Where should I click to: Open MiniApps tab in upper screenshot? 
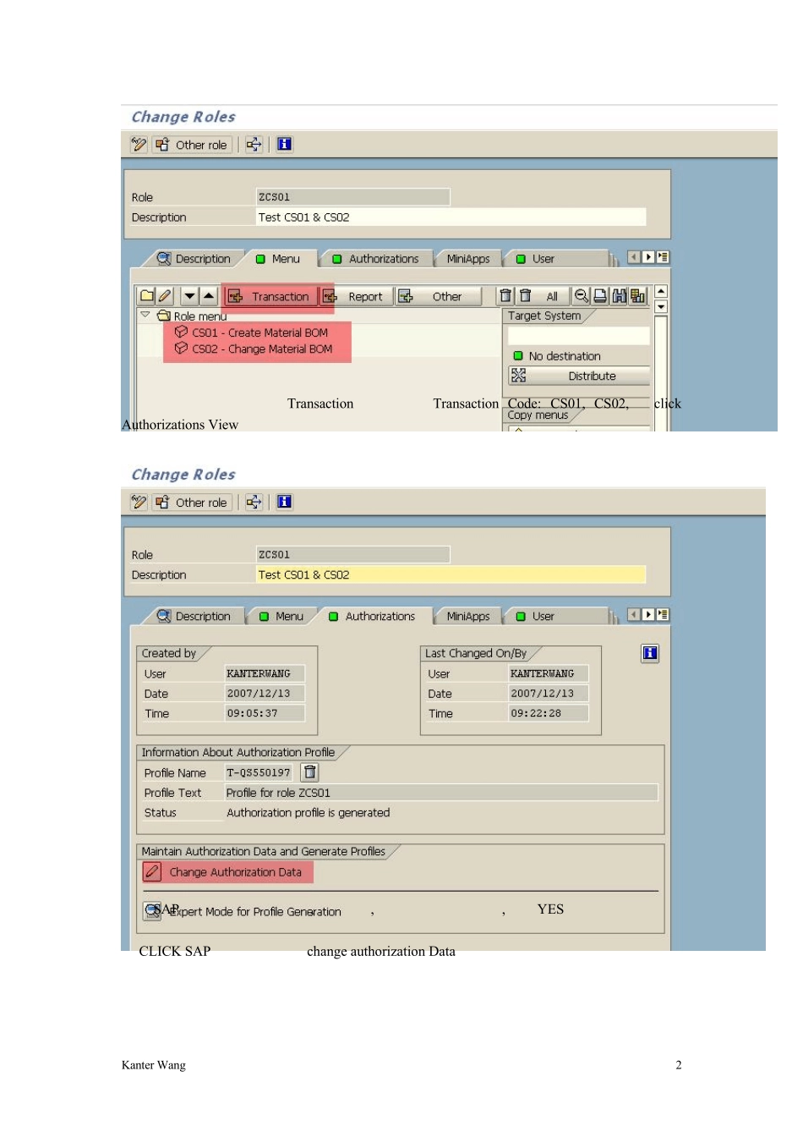(x=468, y=259)
